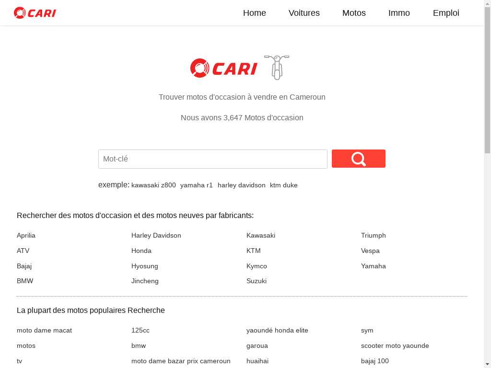
Task: Browse Kawasaki motorcycles
Action: tap(261, 235)
